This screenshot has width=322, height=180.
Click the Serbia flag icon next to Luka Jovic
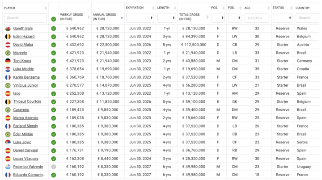click(8, 142)
